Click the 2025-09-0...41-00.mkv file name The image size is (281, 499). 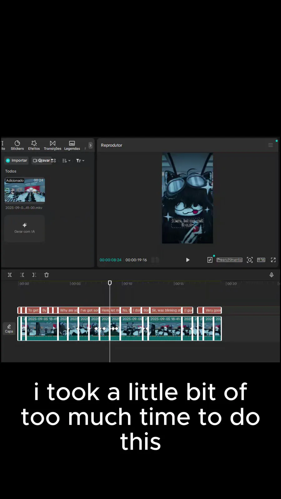24,208
